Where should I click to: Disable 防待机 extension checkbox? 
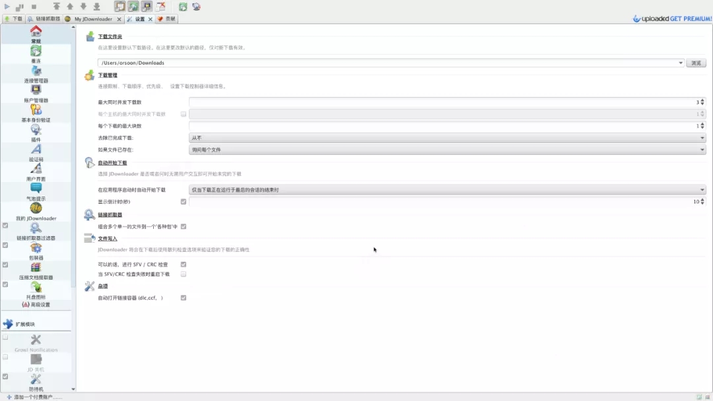[x=5, y=377]
